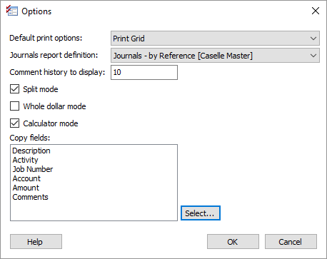Toggle the Split mode checkbox
The height and width of the screenshot is (259, 327).
click(x=14, y=89)
